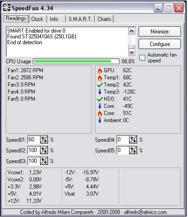Click the Temp3 blue down-arrow icon

100,92
